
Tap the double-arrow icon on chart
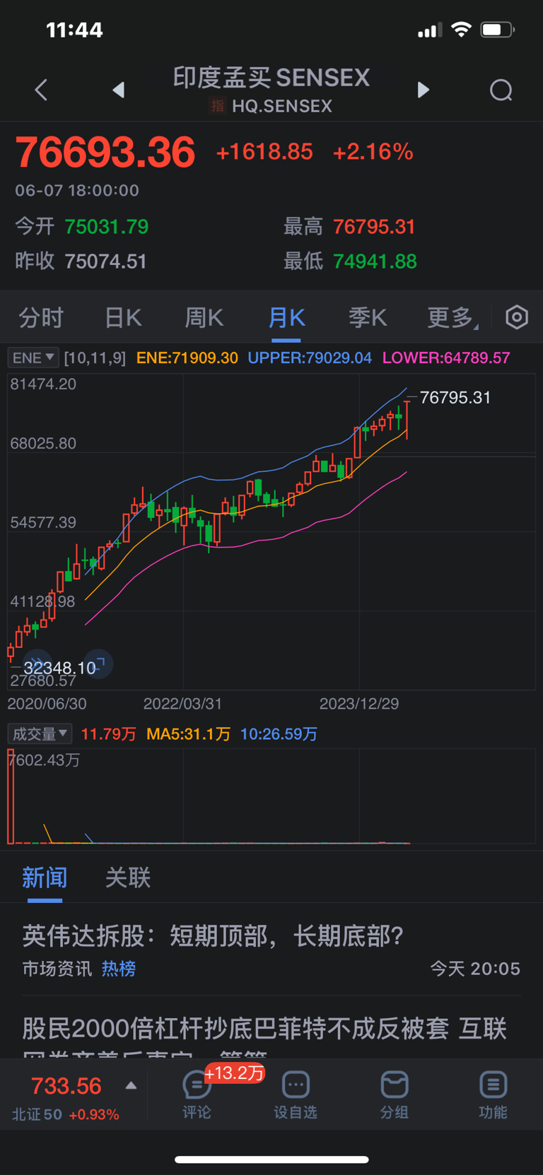[37, 663]
